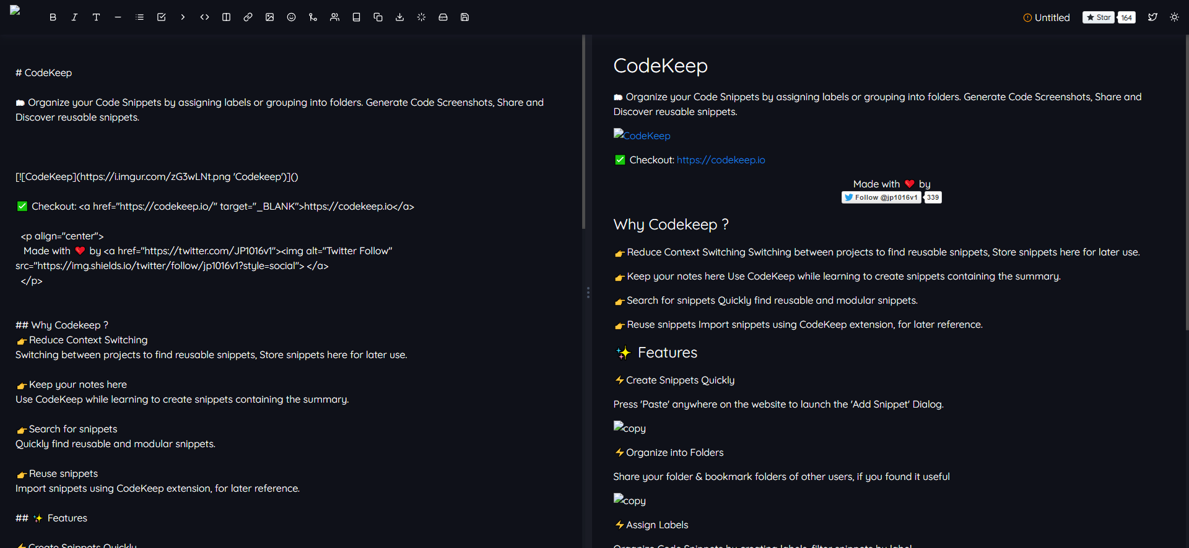Click the contributors people icon in the toolbar
The height and width of the screenshot is (548, 1189).
coord(334,17)
